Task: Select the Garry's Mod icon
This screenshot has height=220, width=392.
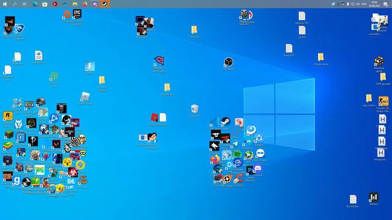Action: pos(17,181)
